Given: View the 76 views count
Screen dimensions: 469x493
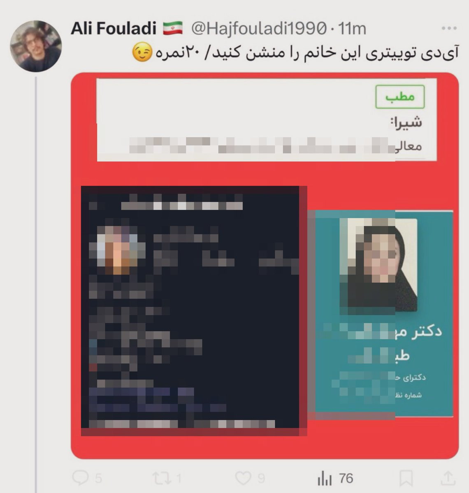Looking at the screenshot, I should [346, 478].
